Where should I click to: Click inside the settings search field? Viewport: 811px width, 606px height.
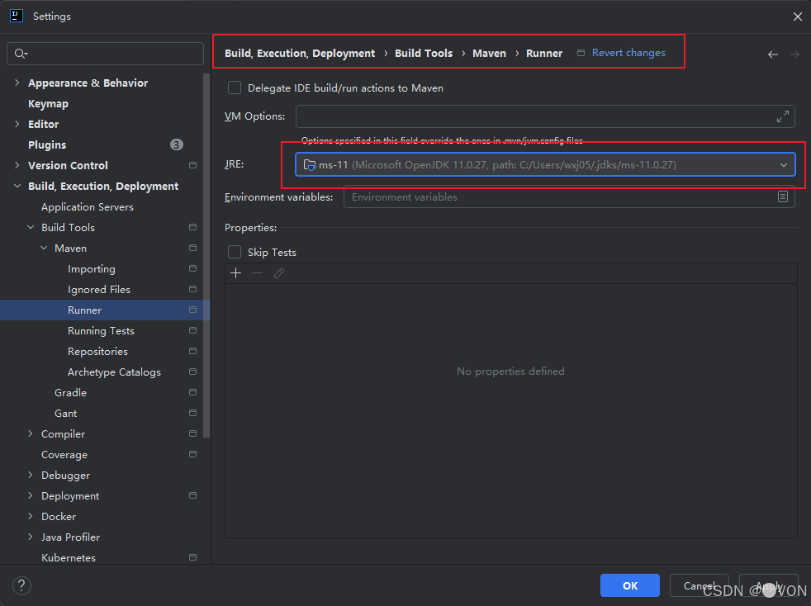coord(106,54)
